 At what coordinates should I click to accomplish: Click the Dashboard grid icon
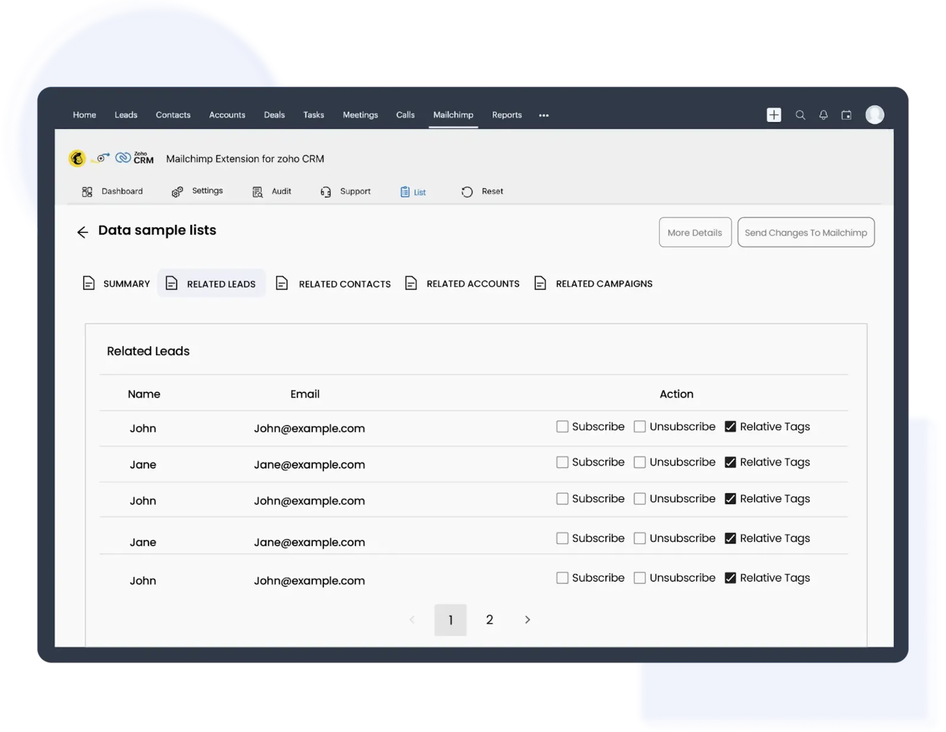(x=87, y=191)
